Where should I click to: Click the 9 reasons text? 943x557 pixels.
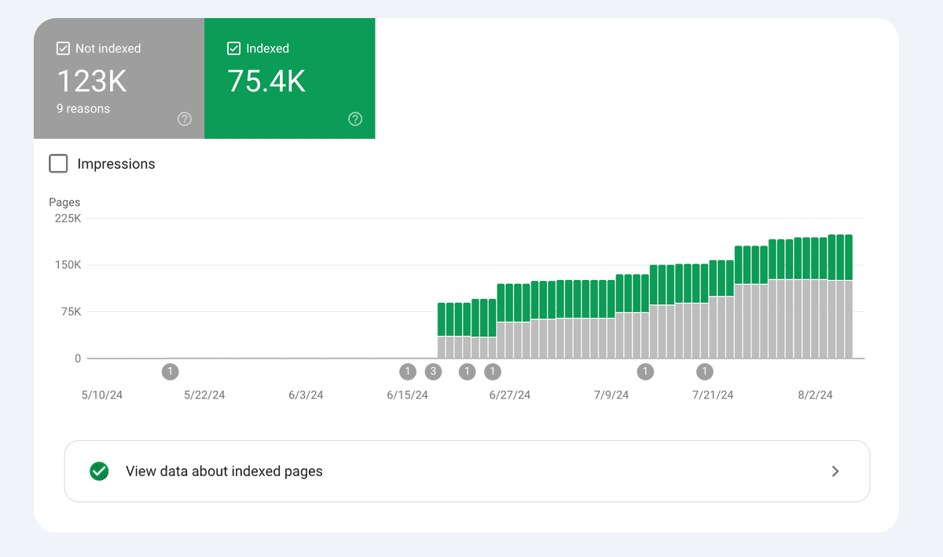click(x=83, y=109)
